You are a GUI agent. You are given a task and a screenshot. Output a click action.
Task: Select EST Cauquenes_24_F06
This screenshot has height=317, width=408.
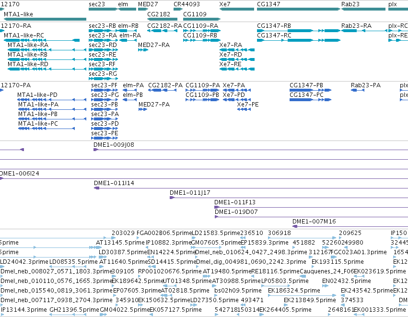tap(327, 271)
